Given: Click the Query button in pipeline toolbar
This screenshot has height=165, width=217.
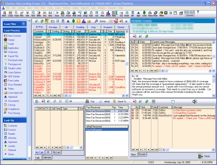Looking at the screenshot, I should coord(100,21).
